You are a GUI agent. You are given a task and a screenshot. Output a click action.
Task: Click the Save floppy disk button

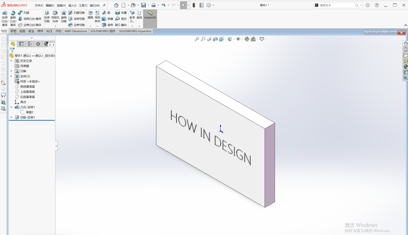click(x=143, y=5)
